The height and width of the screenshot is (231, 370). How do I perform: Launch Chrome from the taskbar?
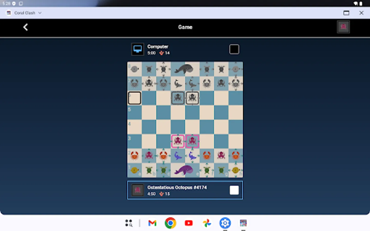coord(170,223)
